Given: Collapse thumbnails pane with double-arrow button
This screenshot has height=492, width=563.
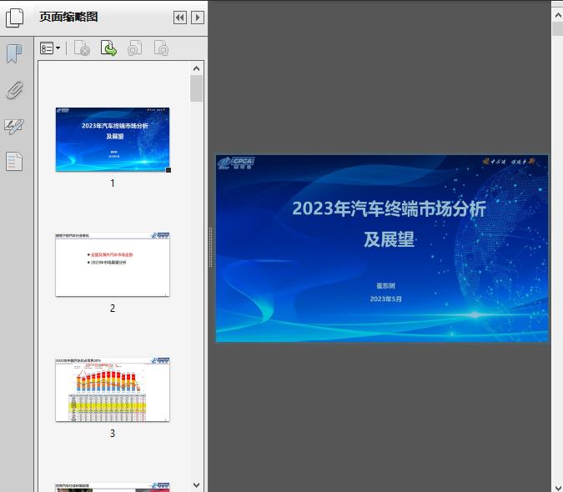Looking at the screenshot, I should (180, 18).
